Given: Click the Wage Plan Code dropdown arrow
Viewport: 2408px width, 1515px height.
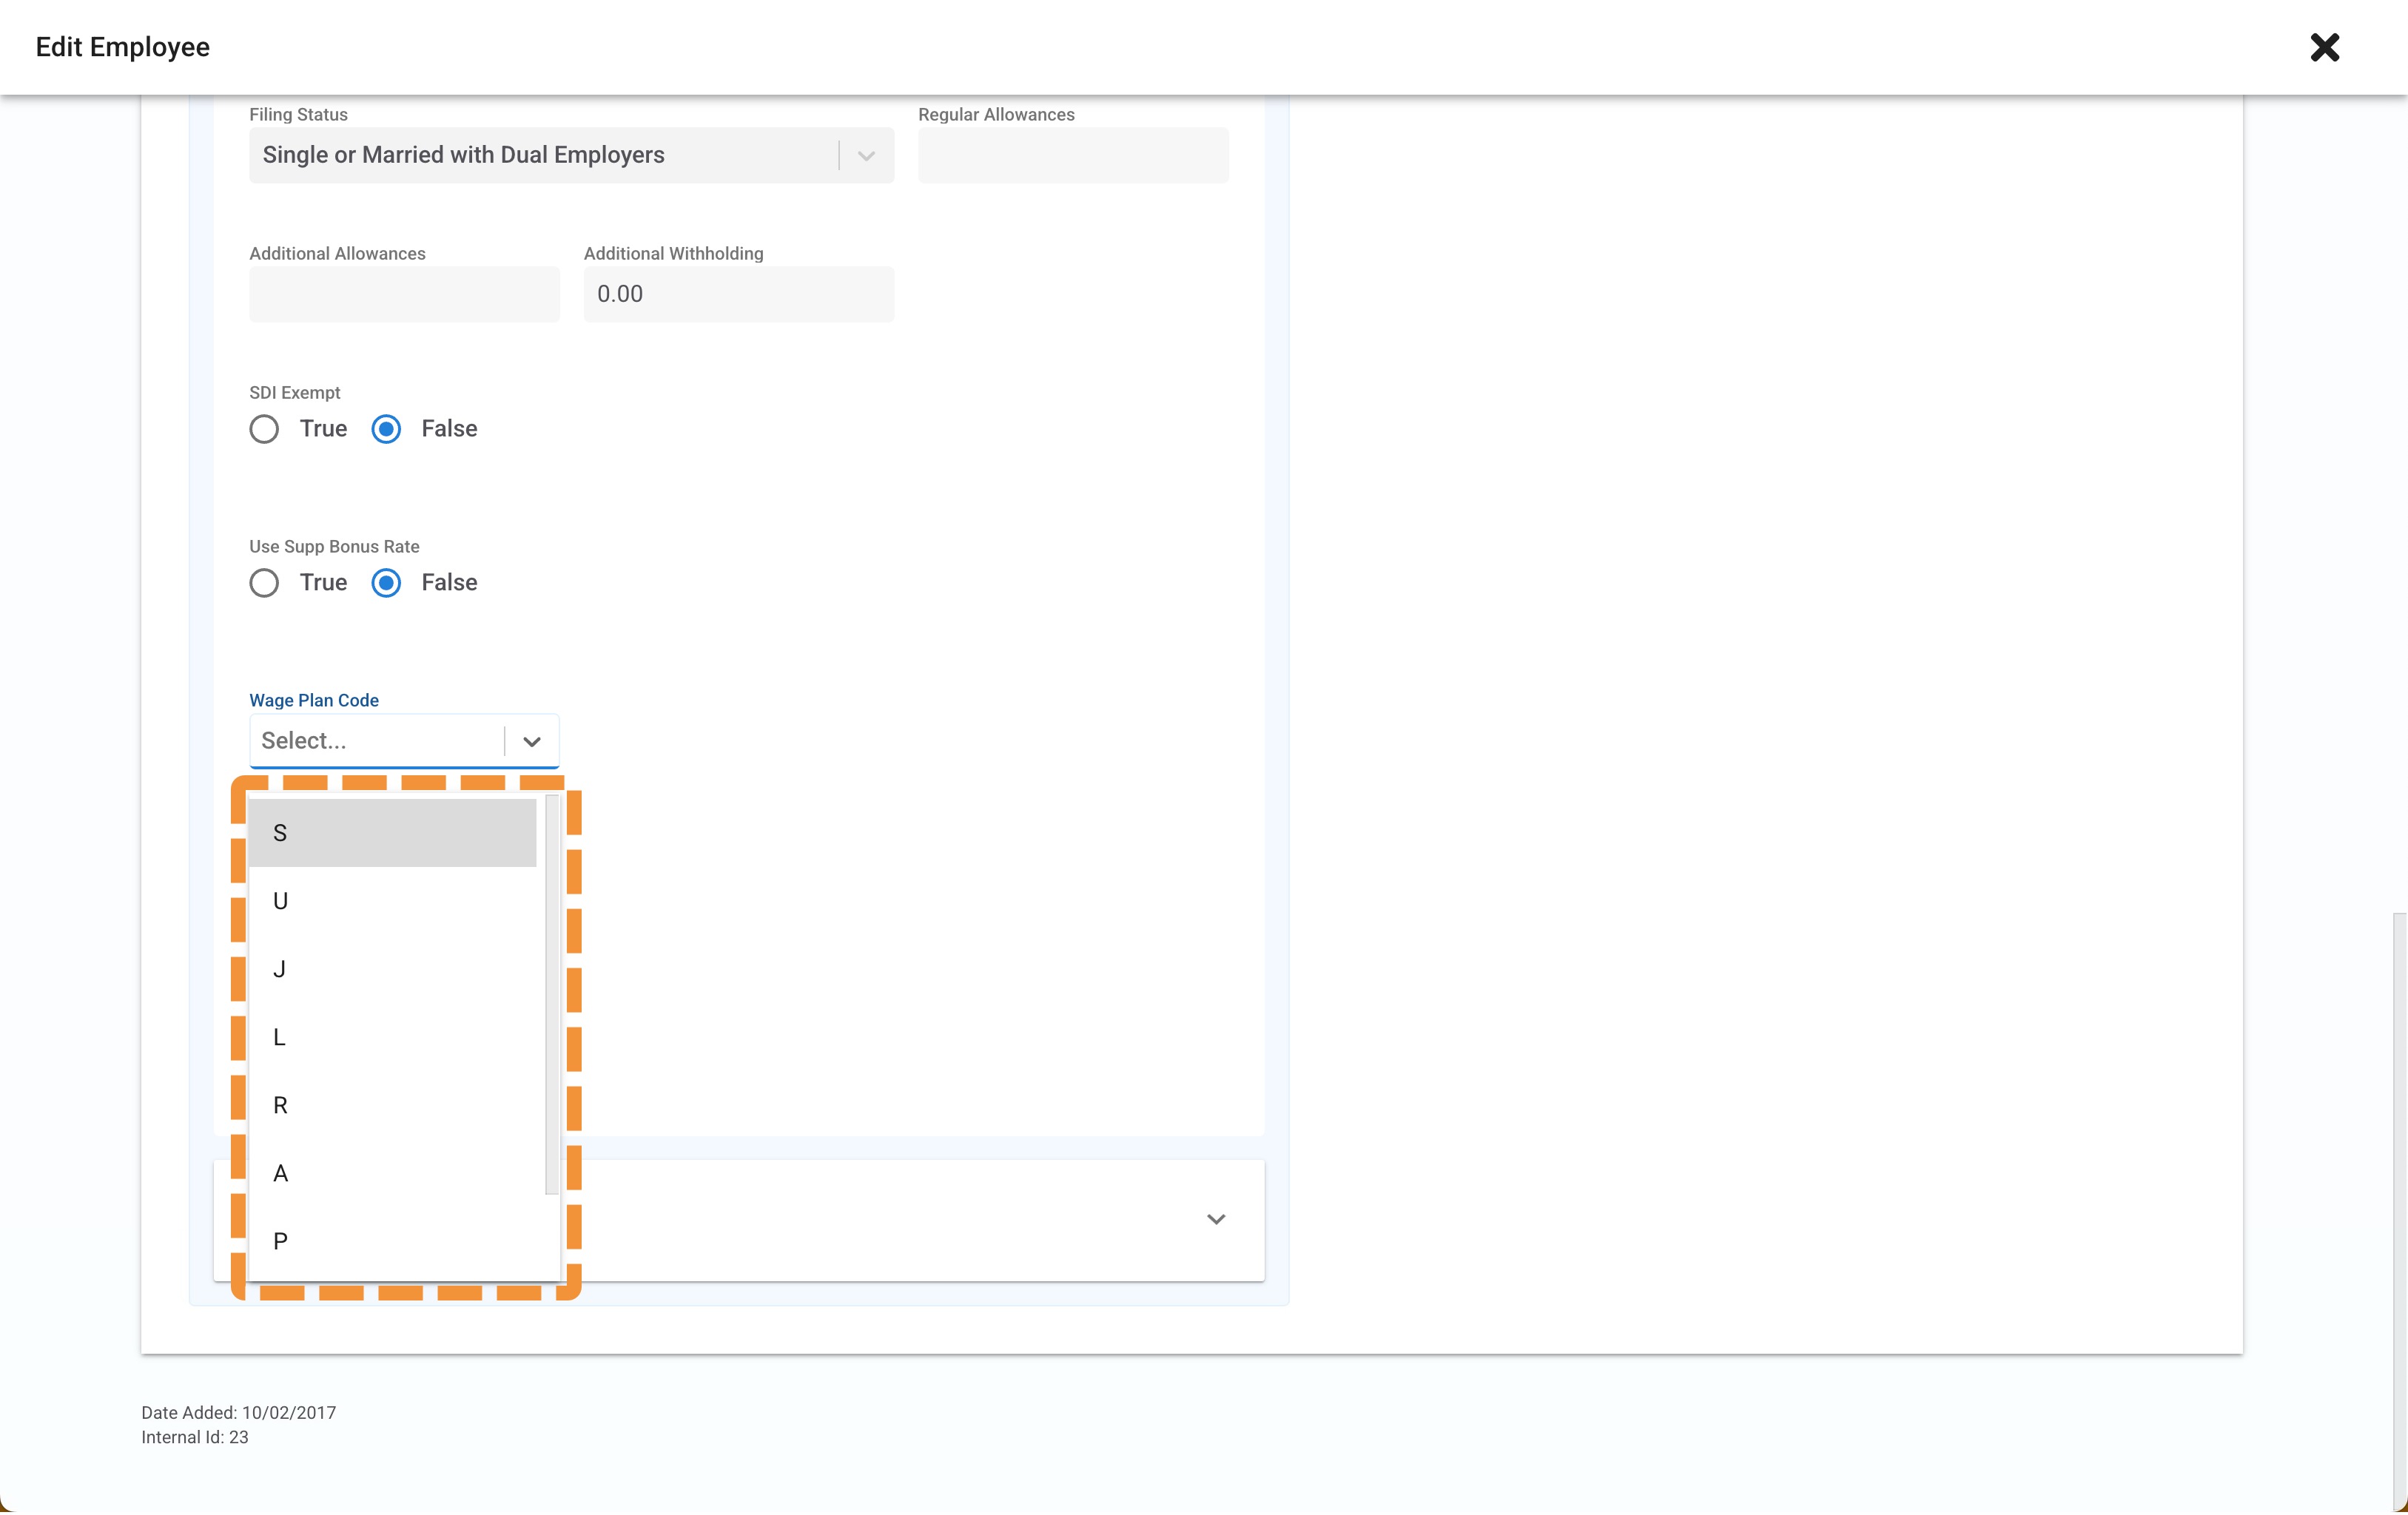Looking at the screenshot, I should pyautogui.click(x=532, y=741).
